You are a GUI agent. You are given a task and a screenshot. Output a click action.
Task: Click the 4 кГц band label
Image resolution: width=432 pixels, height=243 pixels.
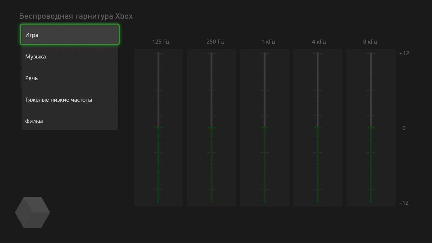[319, 42]
